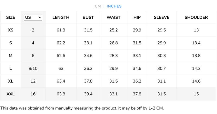Image resolution: width=217 pixels, height=114 pixels.
Task: Select the M size row label
Action: [11, 56]
